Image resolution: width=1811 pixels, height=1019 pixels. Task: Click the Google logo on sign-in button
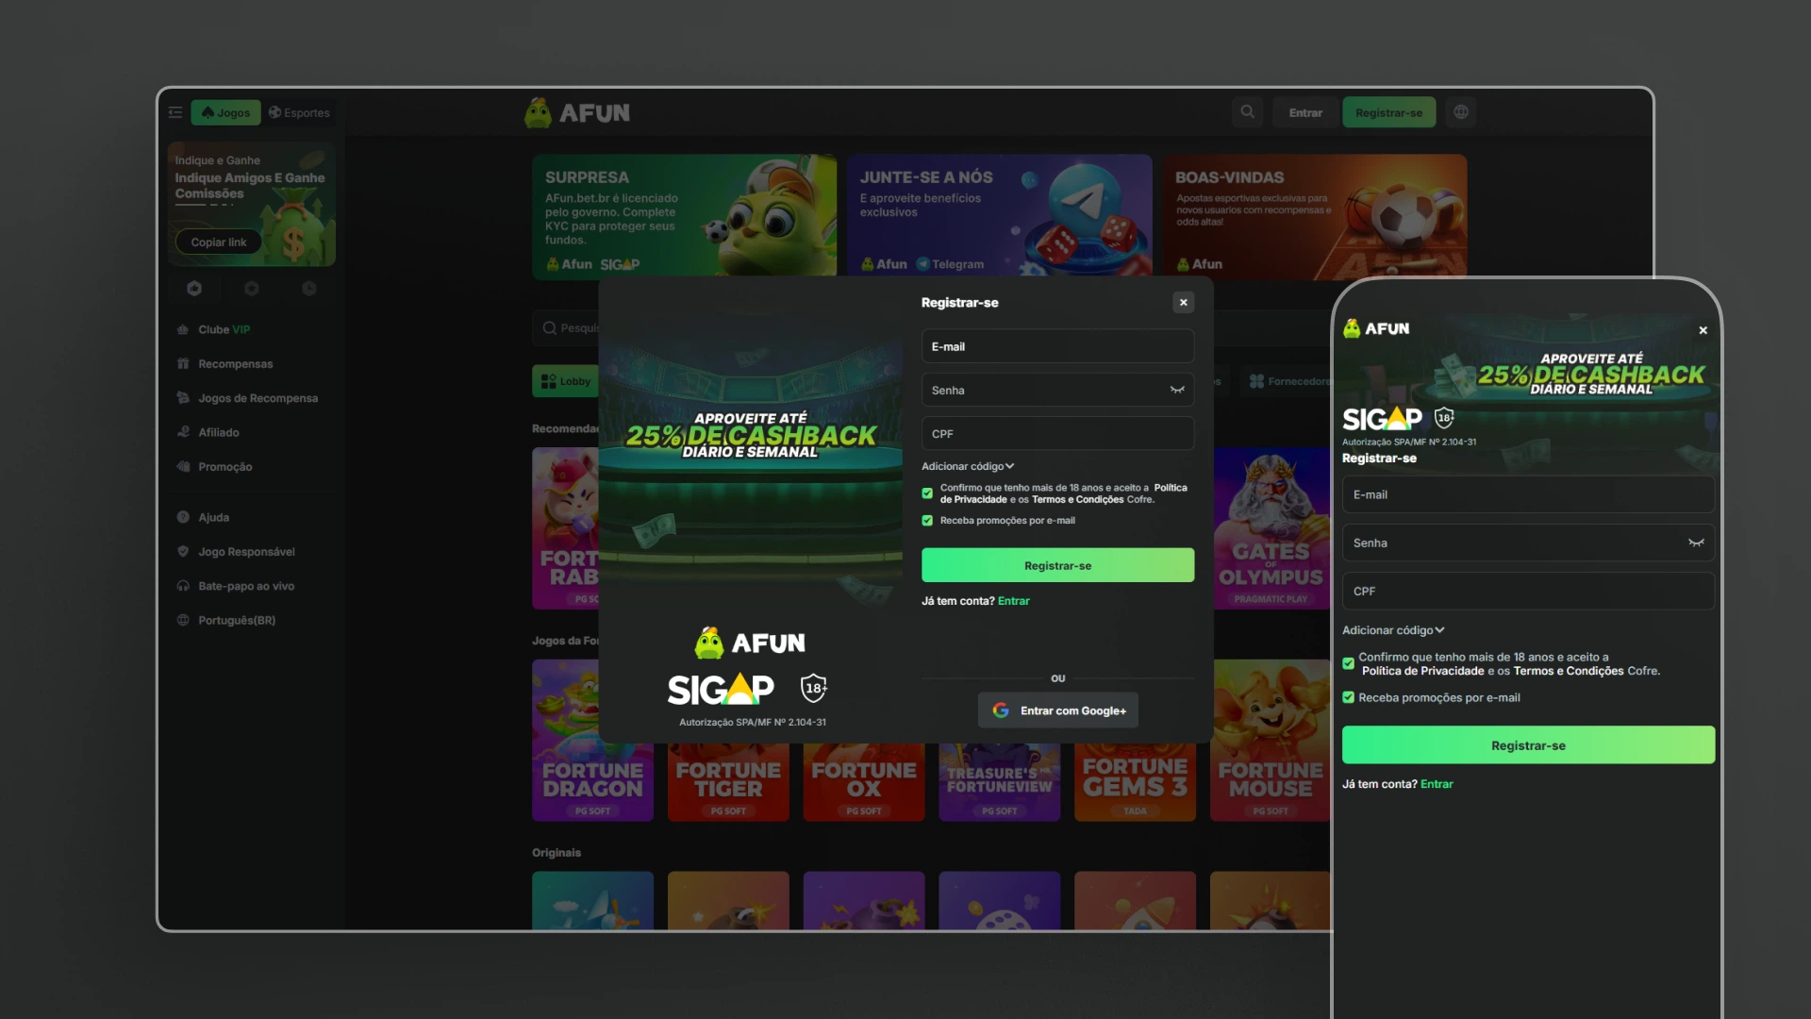point(1001,710)
